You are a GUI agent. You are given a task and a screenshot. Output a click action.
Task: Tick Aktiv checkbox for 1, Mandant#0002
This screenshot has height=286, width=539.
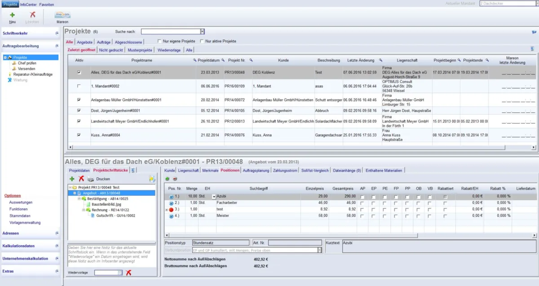(79, 86)
